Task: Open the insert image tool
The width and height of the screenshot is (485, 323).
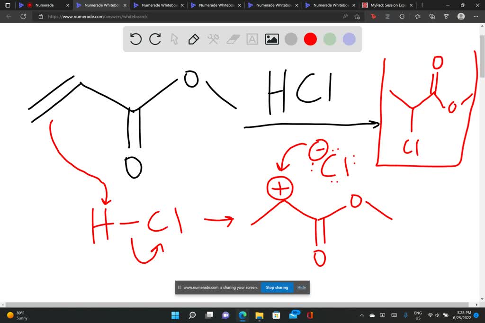Action: coord(271,39)
